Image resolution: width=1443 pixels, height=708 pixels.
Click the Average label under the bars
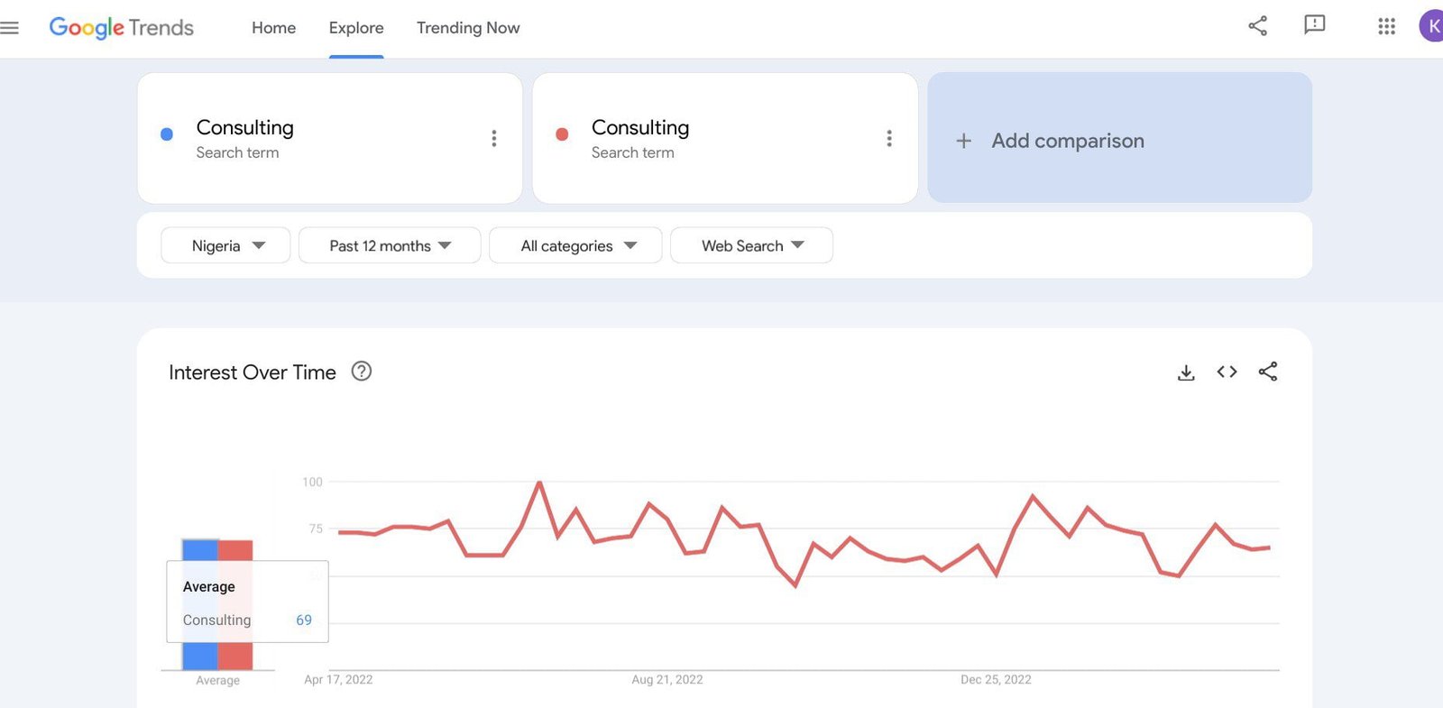tap(217, 681)
